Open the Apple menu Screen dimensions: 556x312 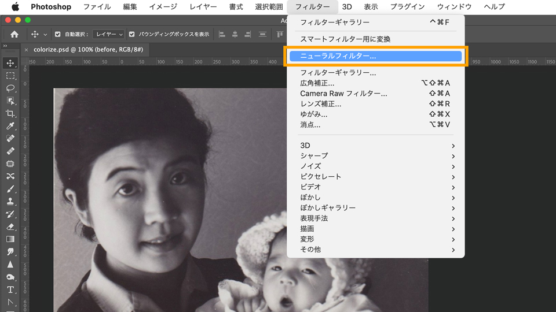coord(15,7)
